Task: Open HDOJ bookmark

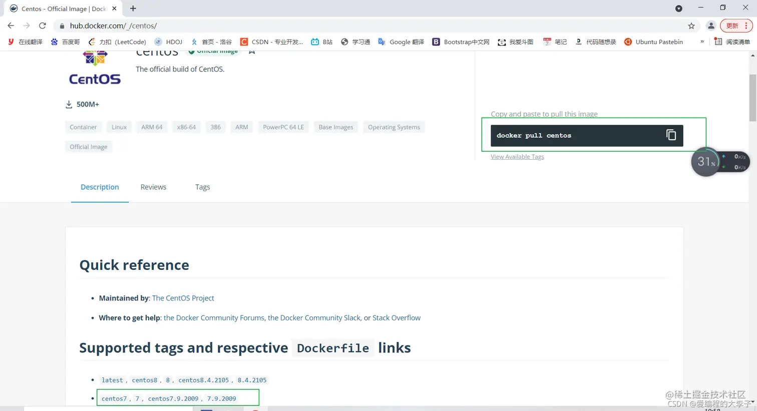Action: [x=168, y=42]
